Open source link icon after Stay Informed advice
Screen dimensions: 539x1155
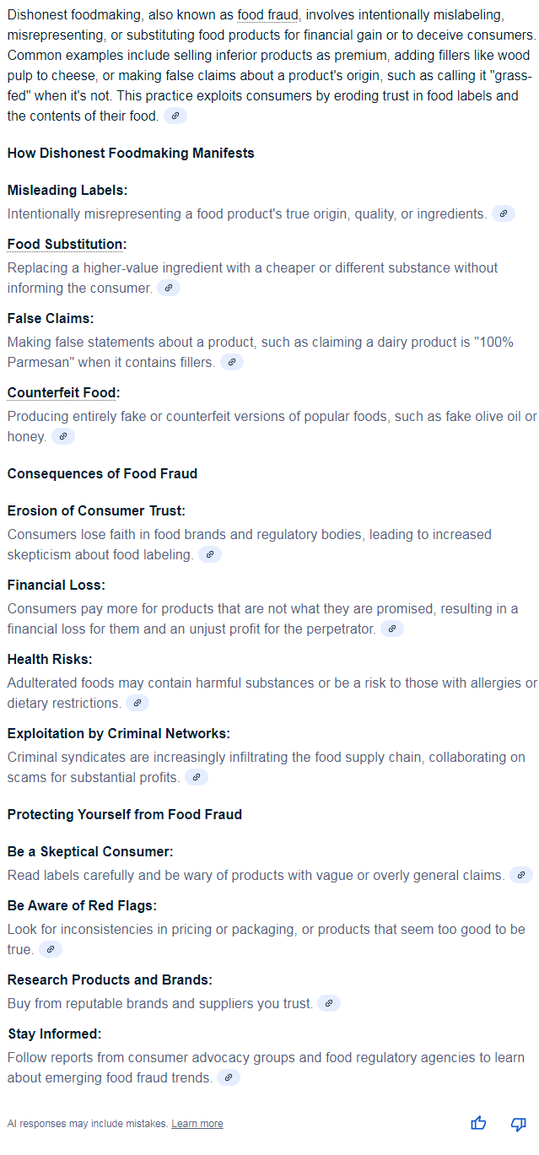coord(229,1078)
